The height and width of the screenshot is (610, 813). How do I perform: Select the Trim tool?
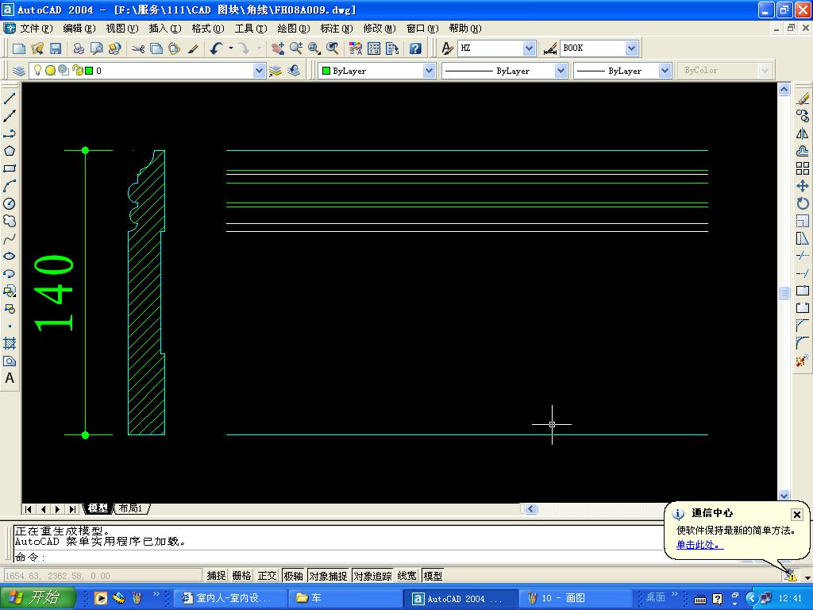[x=803, y=256]
